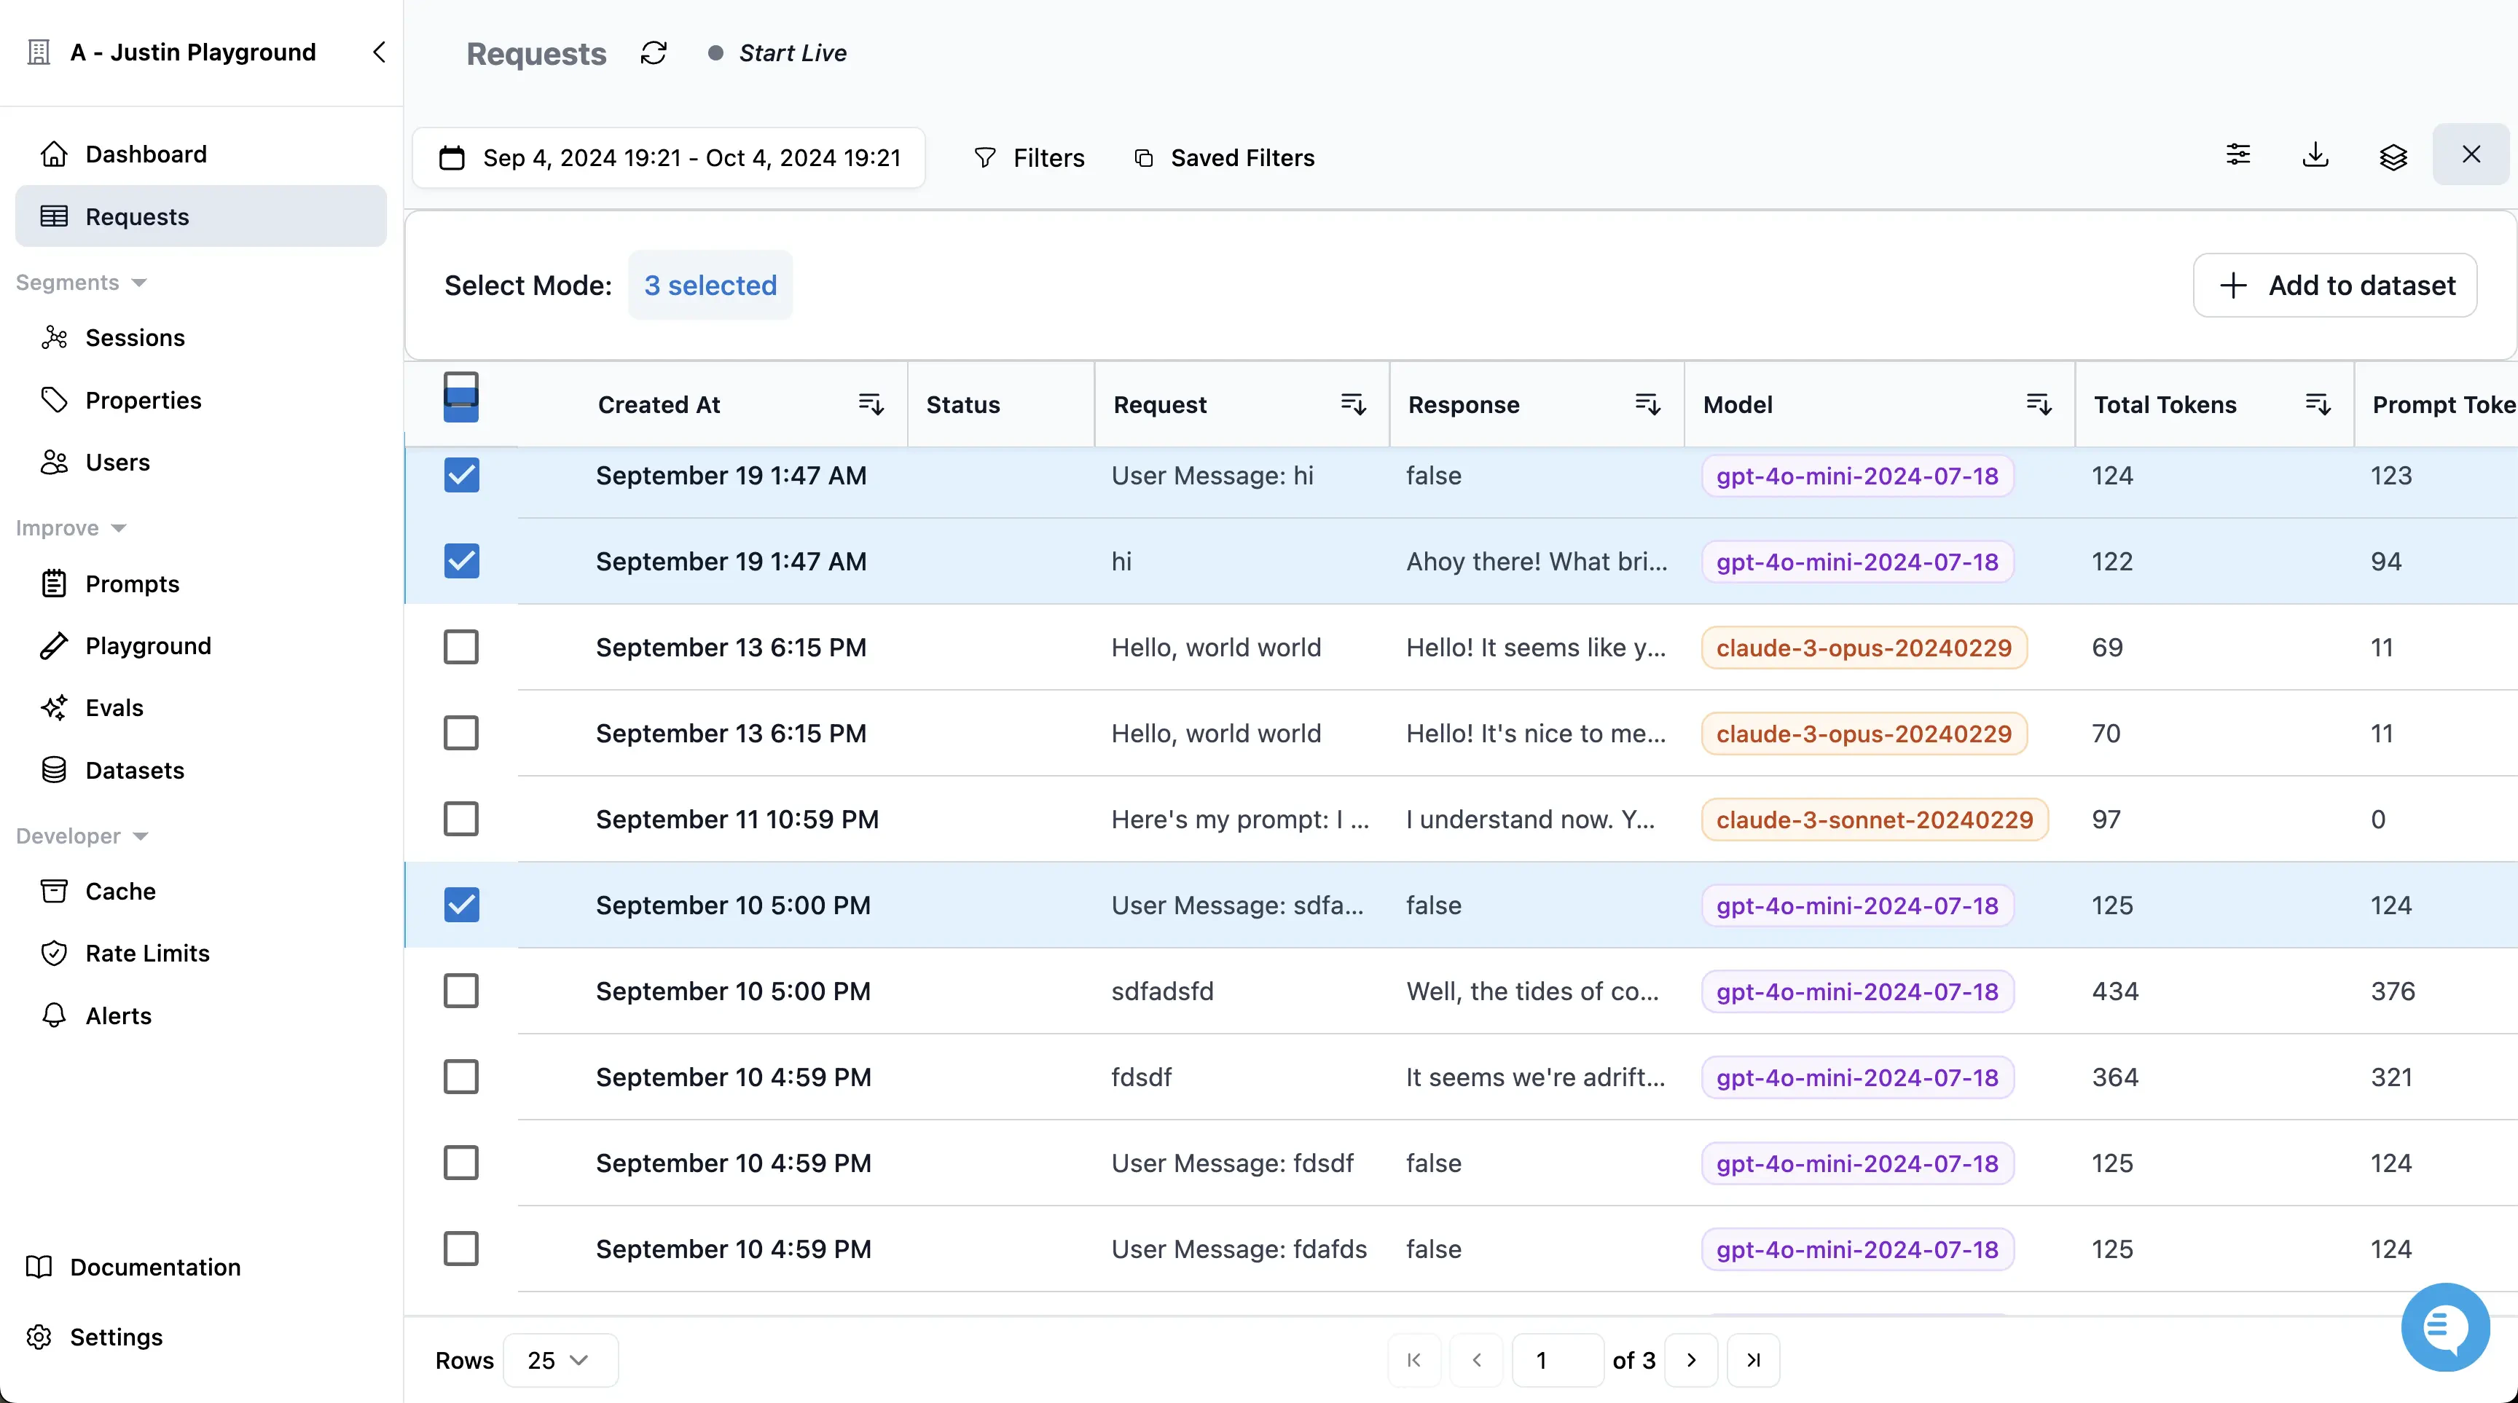Open the advanced filter options icon
Image resolution: width=2518 pixels, height=1403 pixels.
2238,155
